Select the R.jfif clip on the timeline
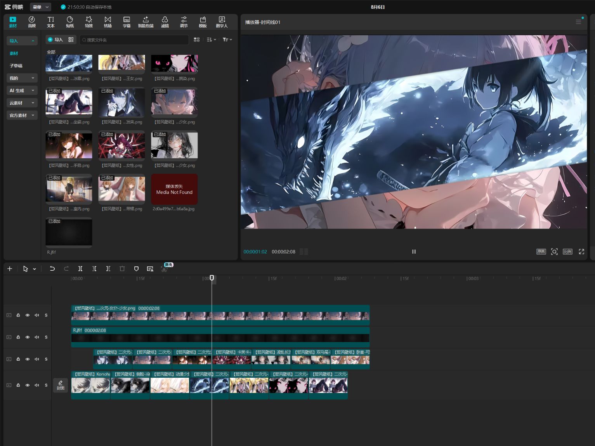Viewport: 595px width, 446px height. (220, 337)
